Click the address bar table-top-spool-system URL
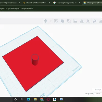This screenshot has height=102, width=102. [x=16, y=8]
